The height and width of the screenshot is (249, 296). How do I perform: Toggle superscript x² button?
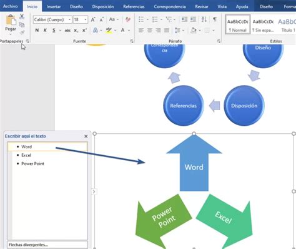pos(84,31)
